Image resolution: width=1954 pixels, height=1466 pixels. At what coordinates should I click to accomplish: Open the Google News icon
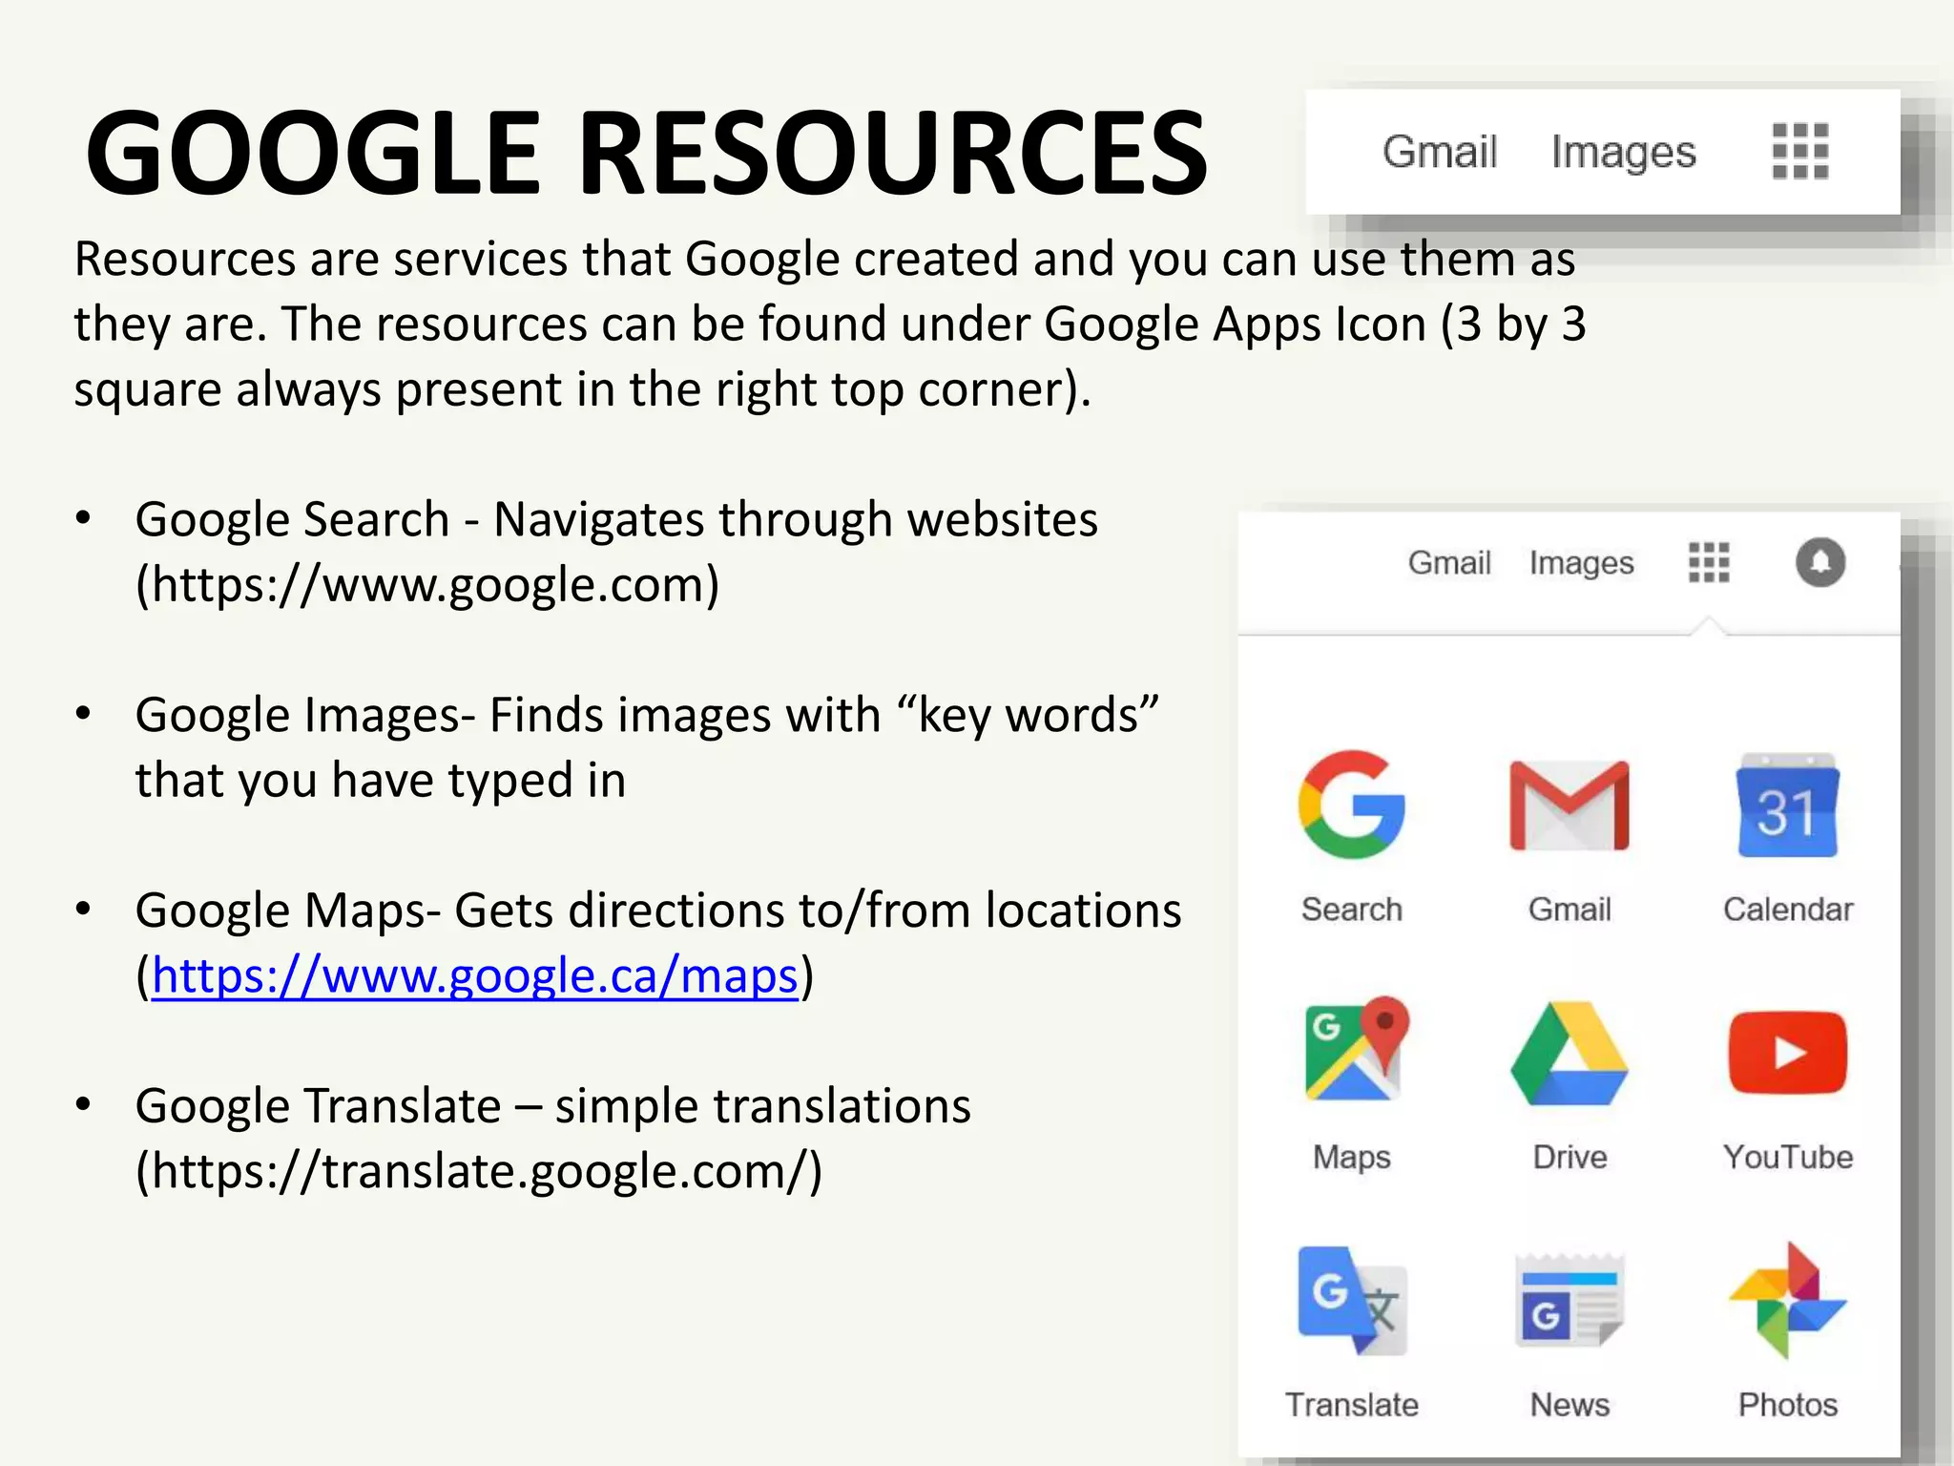coord(1569,1300)
